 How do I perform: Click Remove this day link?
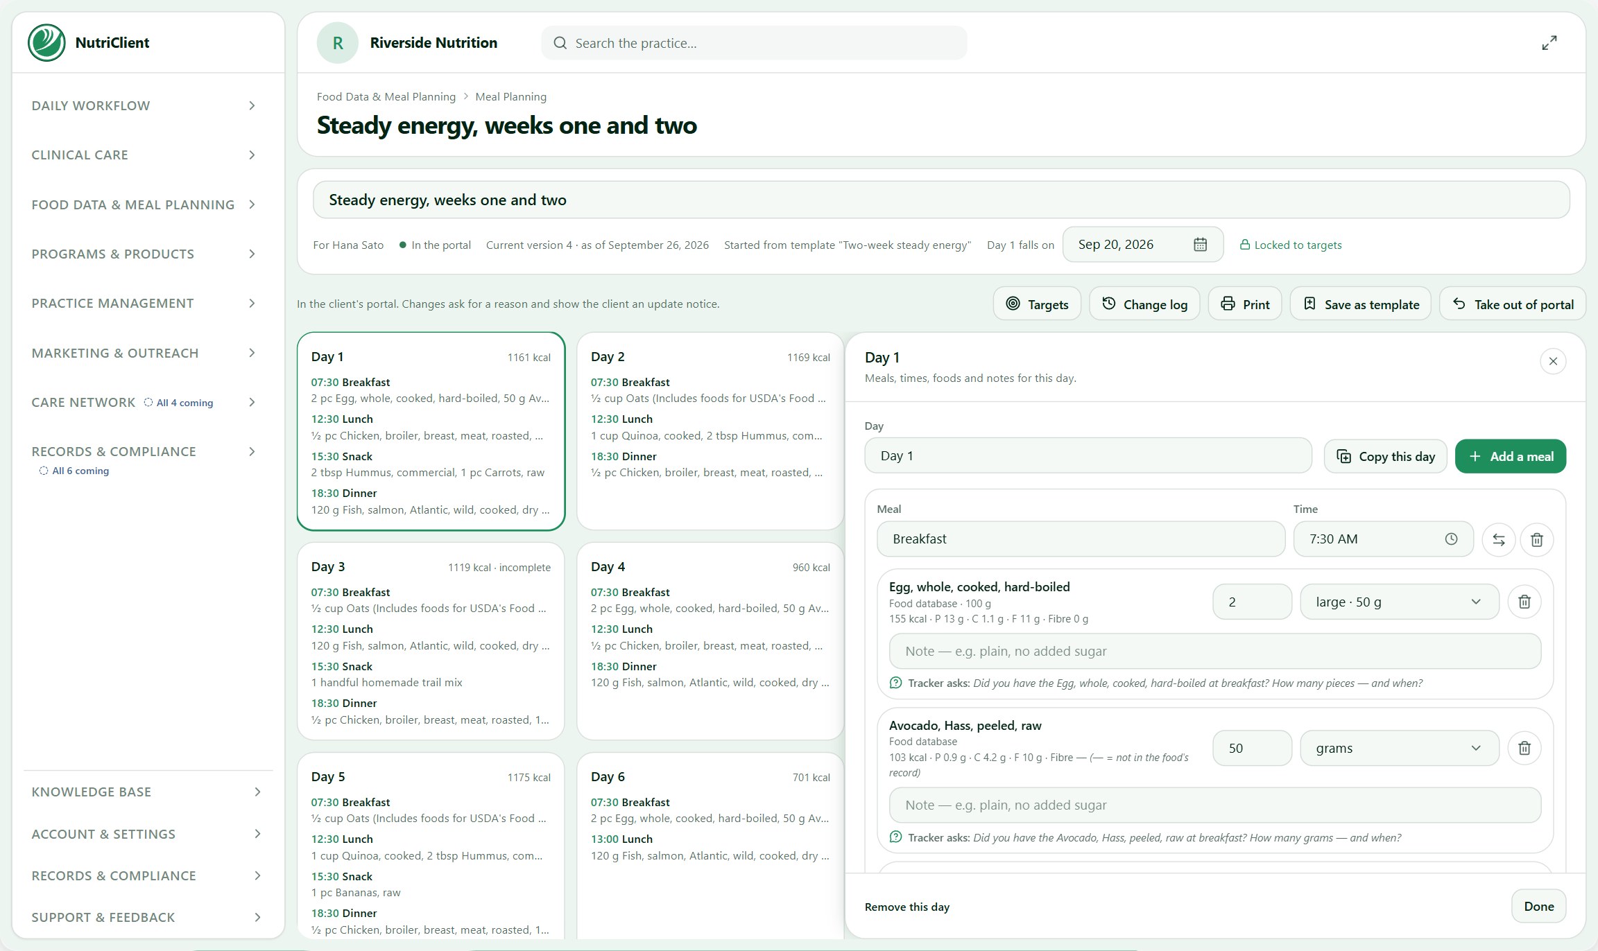click(x=907, y=907)
